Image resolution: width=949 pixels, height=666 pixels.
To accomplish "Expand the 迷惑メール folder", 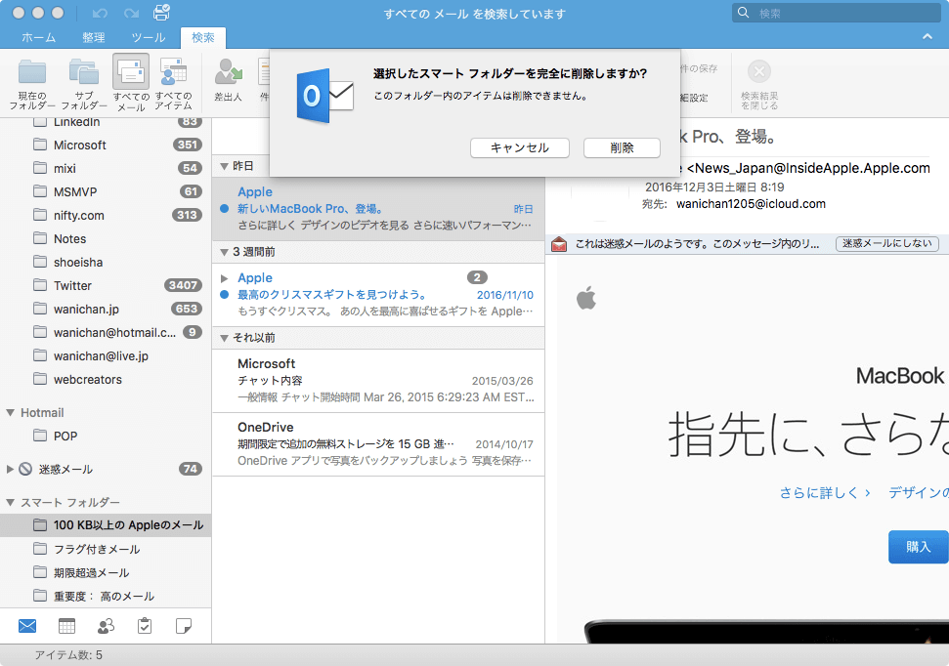I will (x=10, y=469).
